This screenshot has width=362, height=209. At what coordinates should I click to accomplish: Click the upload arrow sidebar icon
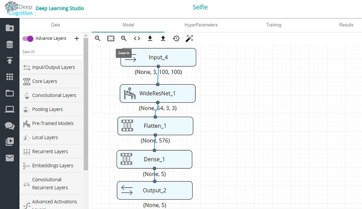[10, 60]
